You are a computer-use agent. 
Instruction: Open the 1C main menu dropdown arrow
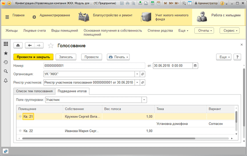(9, 3)
